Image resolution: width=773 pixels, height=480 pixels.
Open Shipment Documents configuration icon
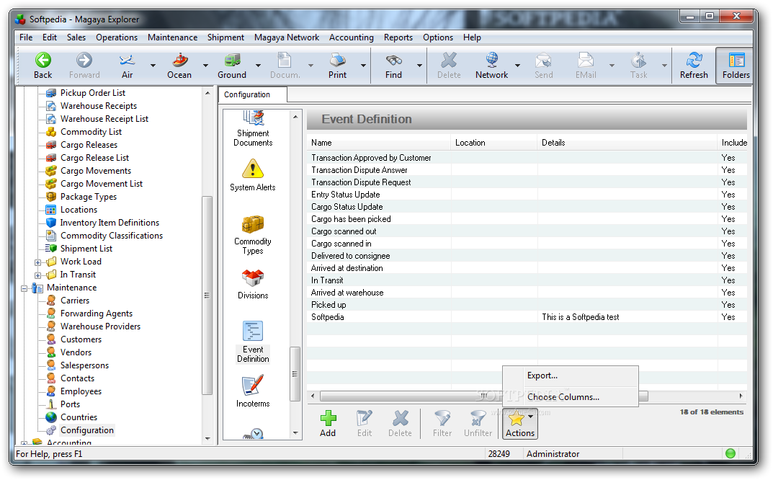[253, 129]
